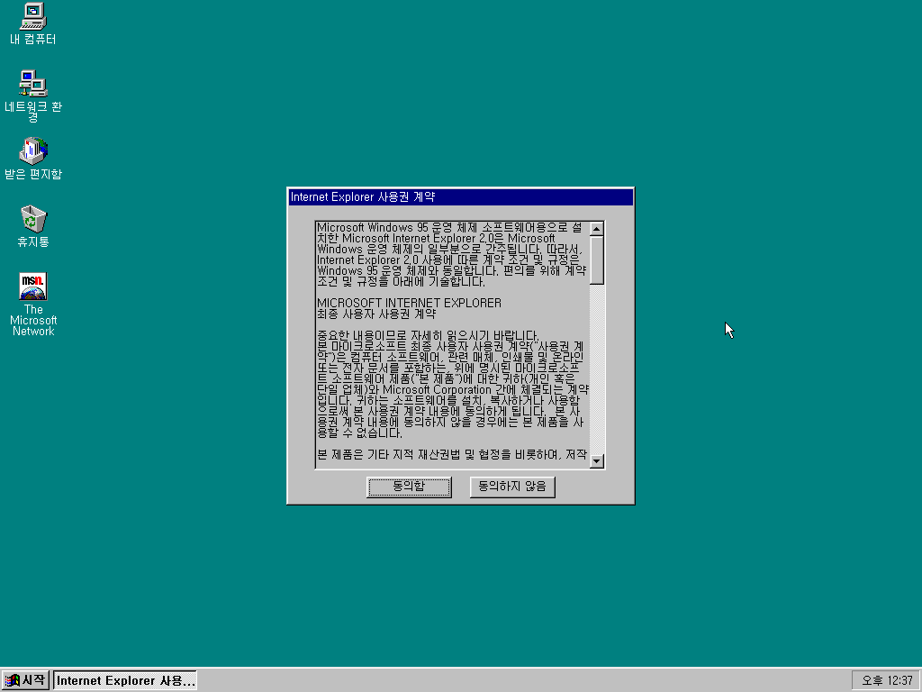Click the license text scroll down arrow
Viewport: 922px width, 692px height.
(x=597, y=460)
